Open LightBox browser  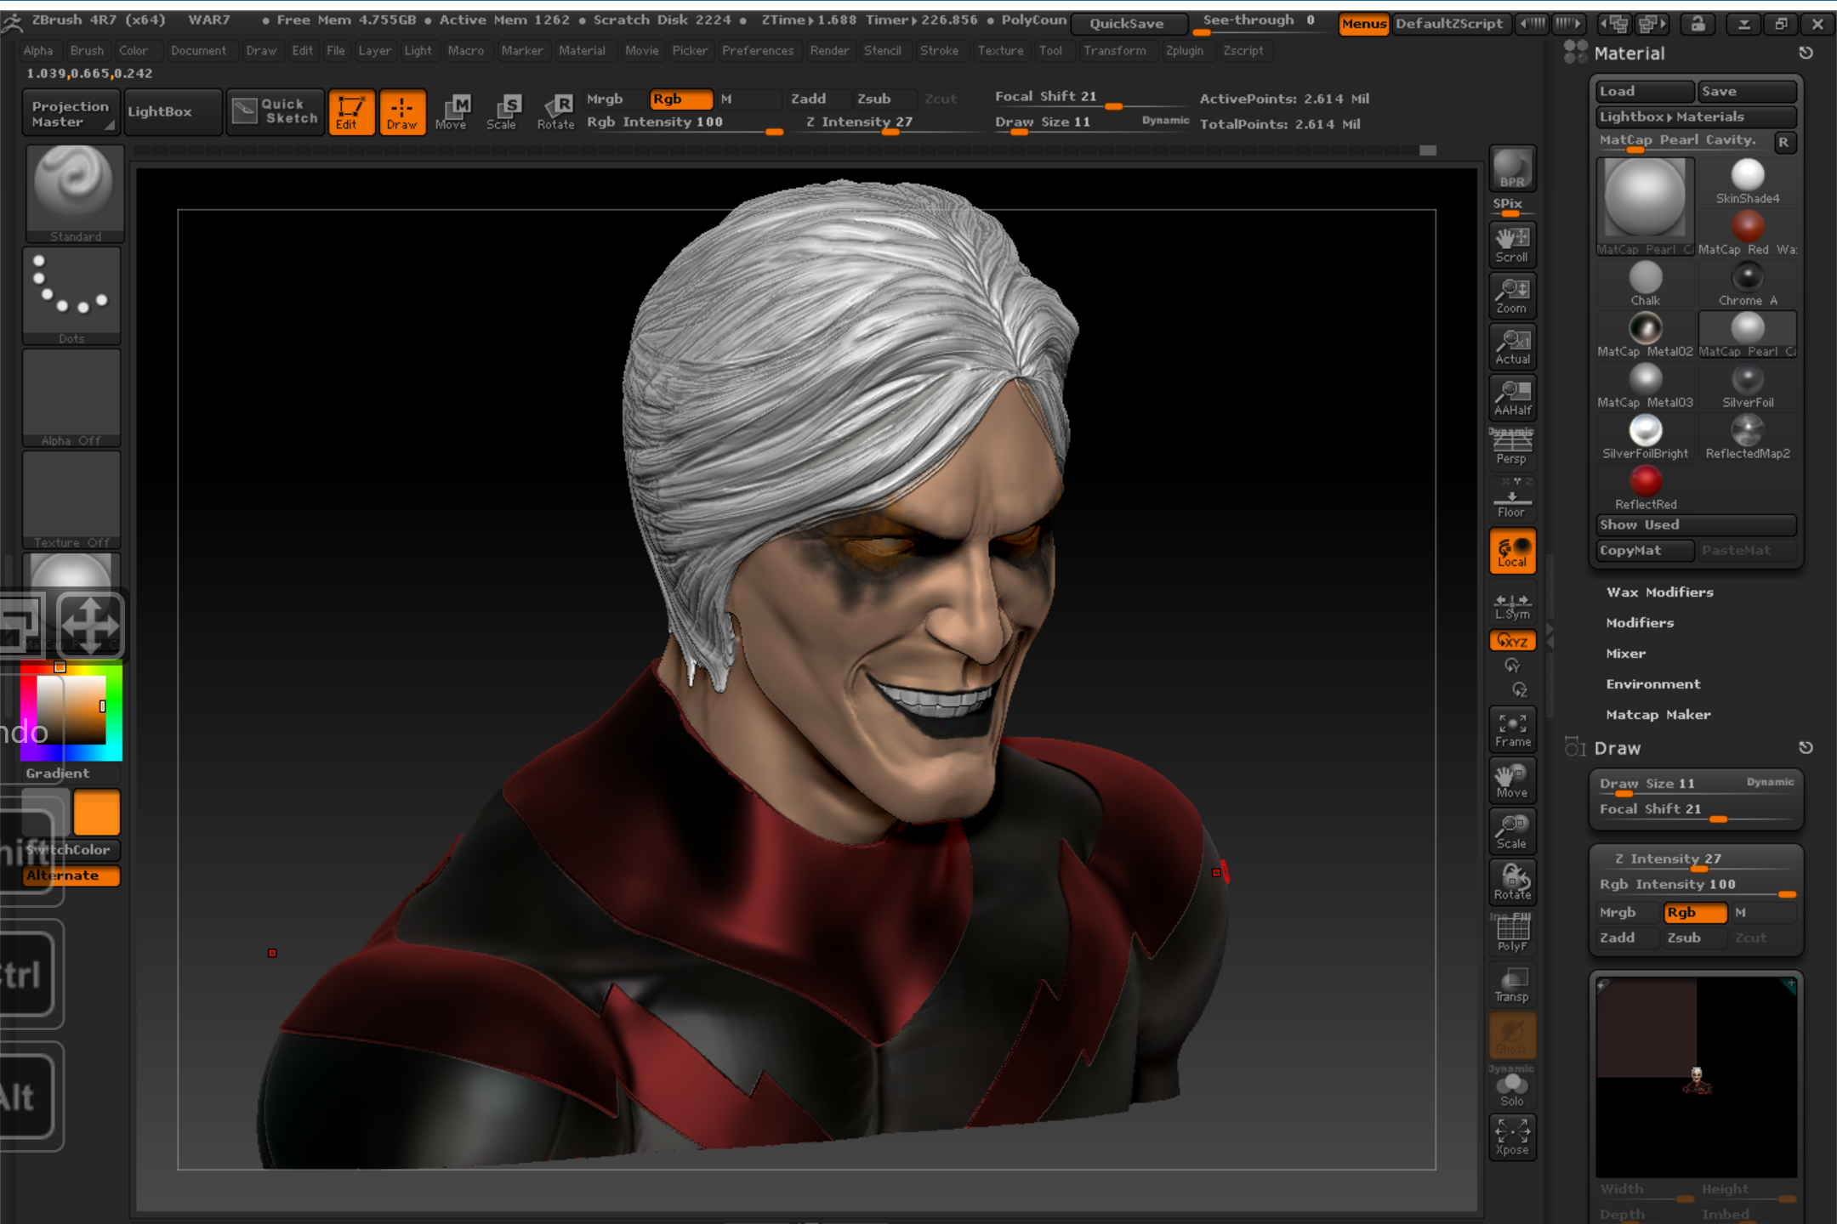click(173, 112)
